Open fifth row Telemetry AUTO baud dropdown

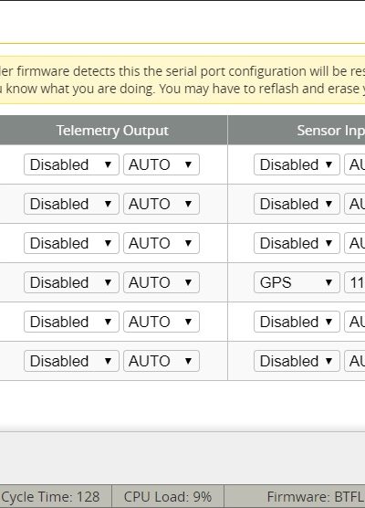(162, 322)
